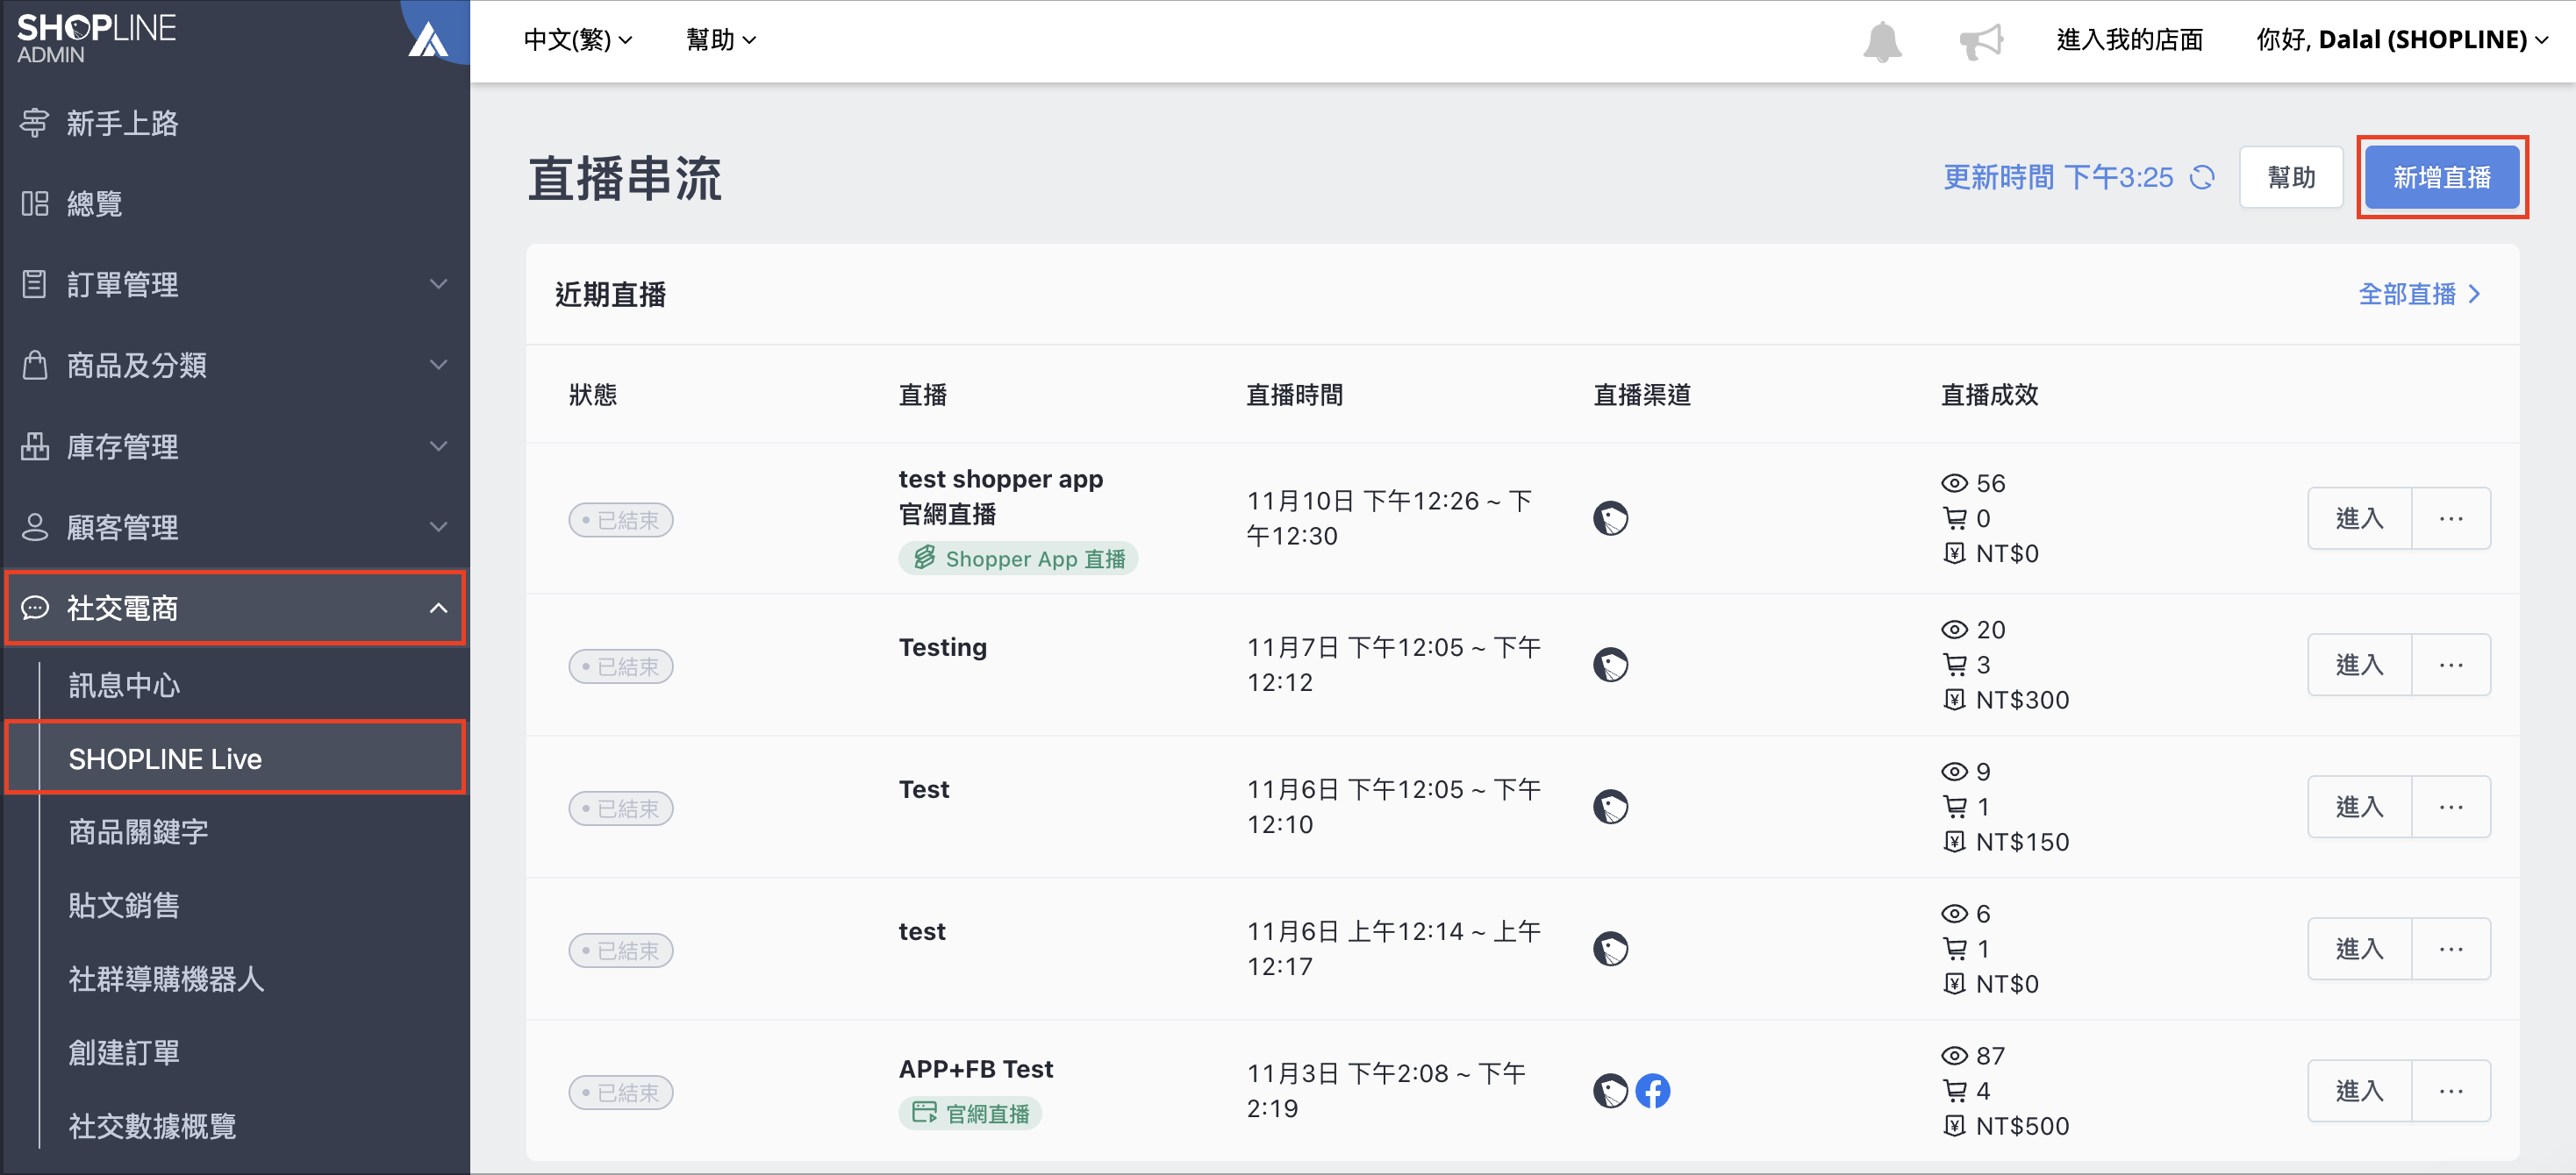Click 進入 for 11月6日 下午12:05 Test row
Screen dimensions: 2576x1175
point(2359,807)
